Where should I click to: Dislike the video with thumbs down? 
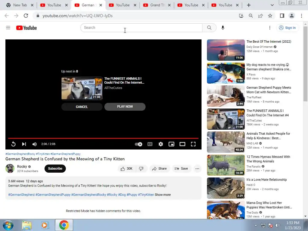coord(141,168)
